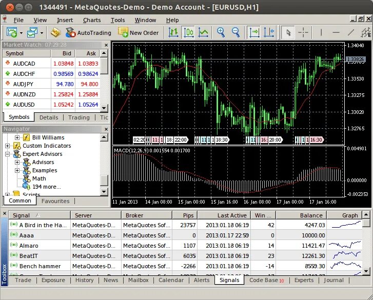373x300 pixels.
Task: Click the gold Market Watch toolbar icon
Action: pos(55,32)
